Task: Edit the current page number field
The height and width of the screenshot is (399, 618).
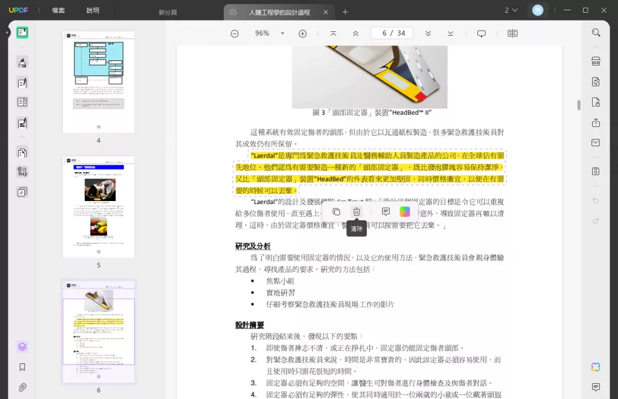Action: pyautogui.click(x=392, y=33)
